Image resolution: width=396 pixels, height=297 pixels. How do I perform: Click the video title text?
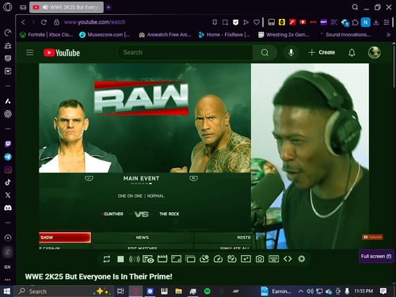click(99, 276)
